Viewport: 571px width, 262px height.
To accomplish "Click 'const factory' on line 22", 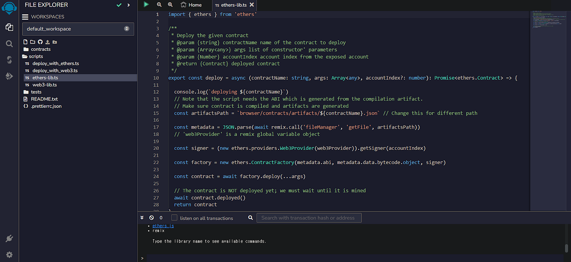I will tap(193, 162).
